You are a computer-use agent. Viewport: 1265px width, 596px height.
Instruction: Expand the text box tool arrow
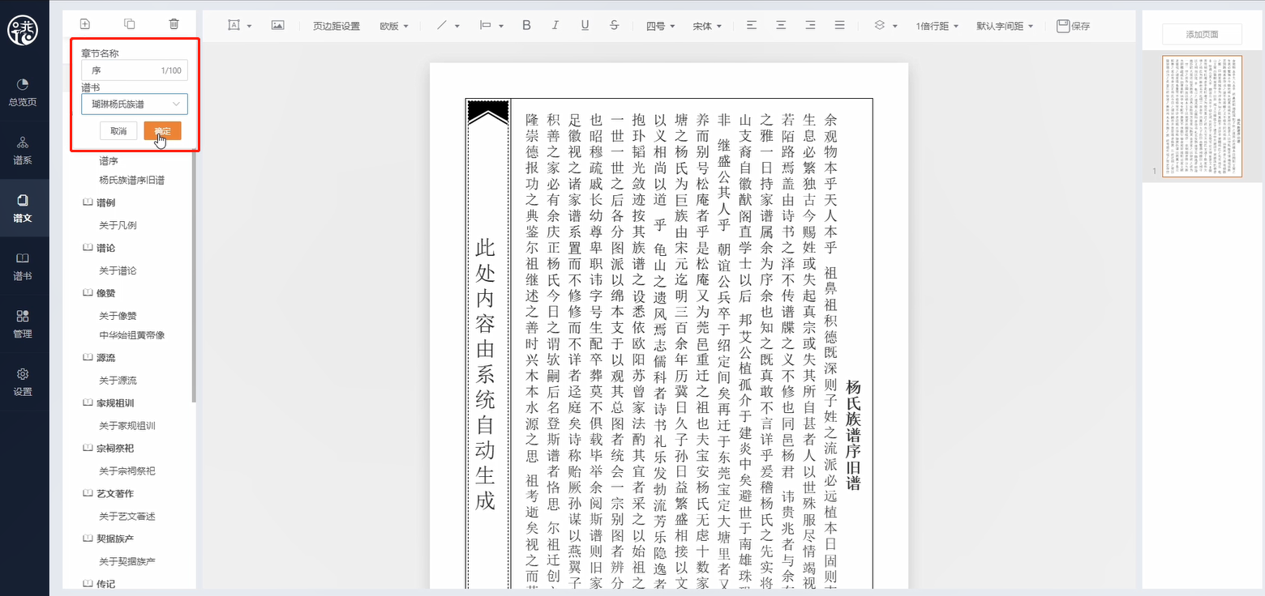[x=250, y=27]
